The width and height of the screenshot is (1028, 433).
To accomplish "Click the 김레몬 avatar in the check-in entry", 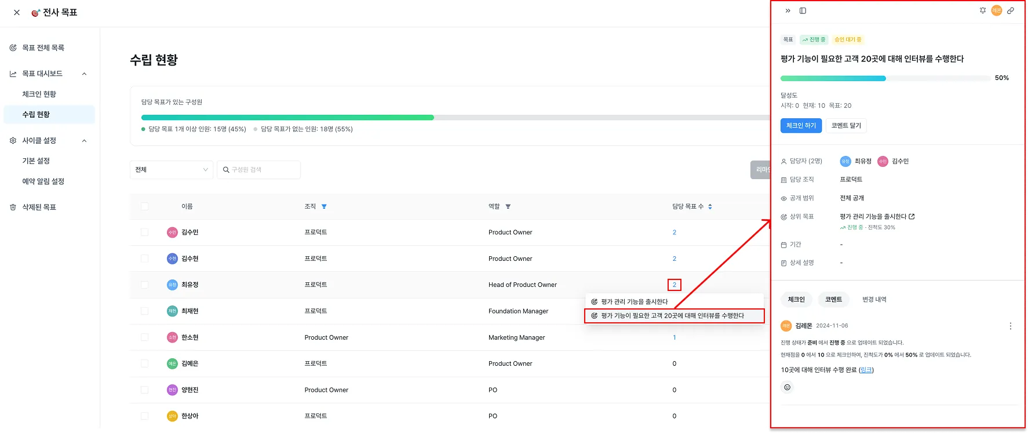I will pos(786,326).
